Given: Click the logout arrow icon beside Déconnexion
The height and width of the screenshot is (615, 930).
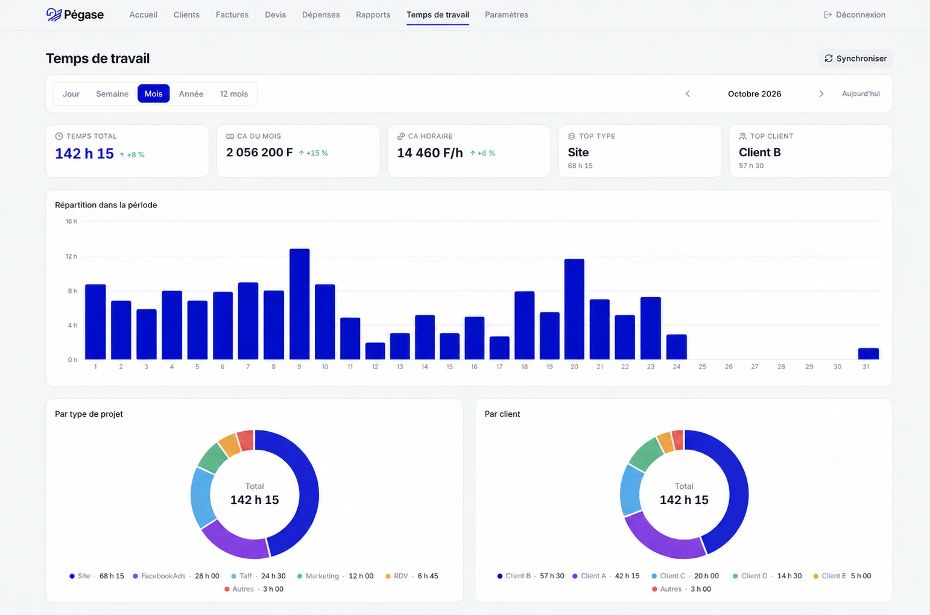Looking at the screenshot, I should 828,14.
